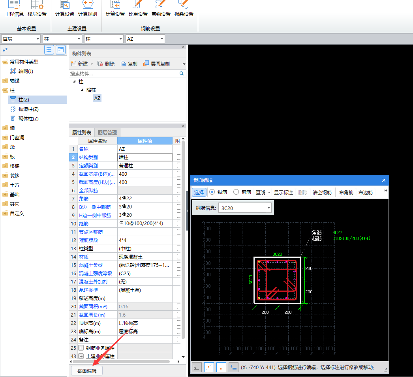Open the 直线 dropdown arrow
This screenshot has height=377, width=413.
(x=269, y=193)
